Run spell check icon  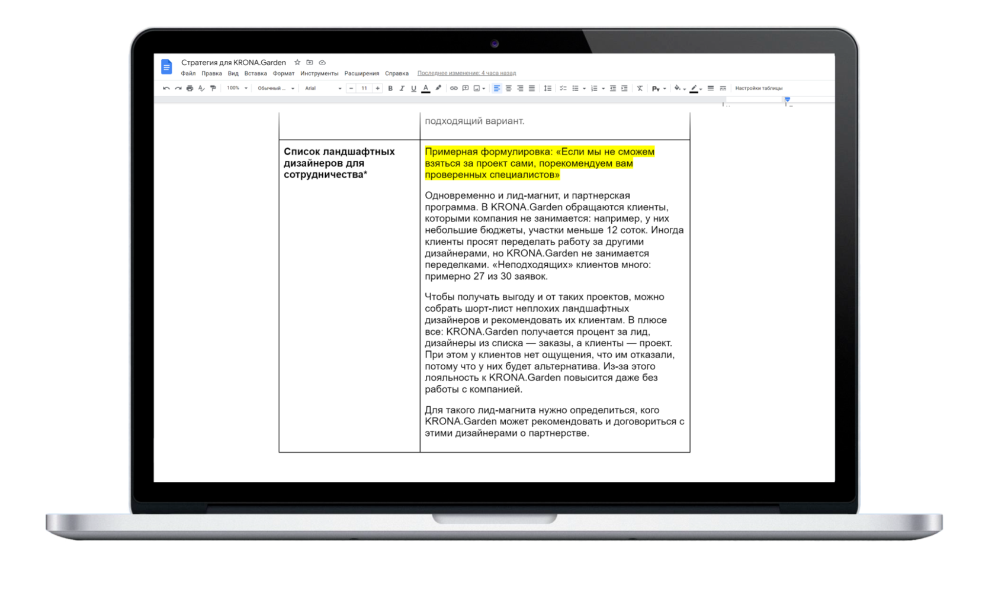coord(201,88)
